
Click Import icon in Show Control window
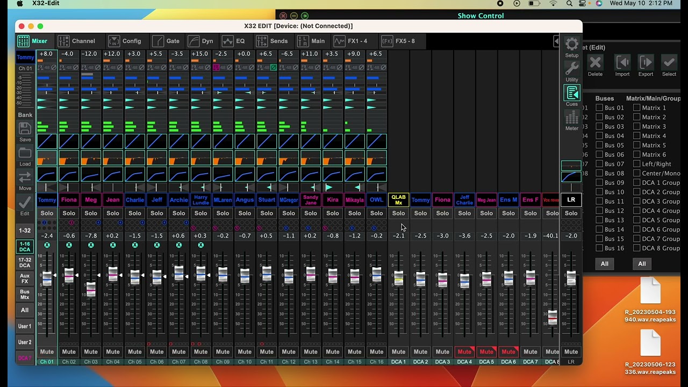click(622, 62)
